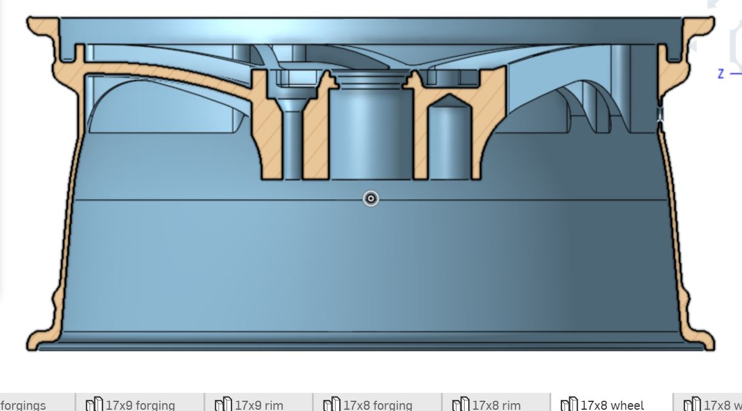Image resolution: width=742 pixels, height=411 pixels.
Task: Click the horizontal seam edge on the barrel
Action: point(212,200)
